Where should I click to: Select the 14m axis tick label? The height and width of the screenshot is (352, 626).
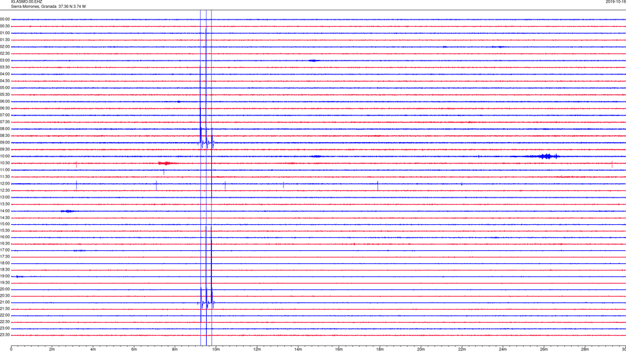coord(298,349)
